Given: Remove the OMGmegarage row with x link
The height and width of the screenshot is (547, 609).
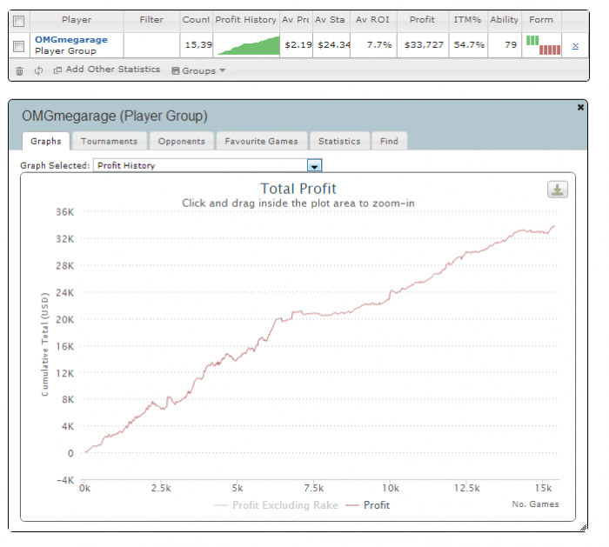Looking at the screenshot, I should [x=575, y=46].
